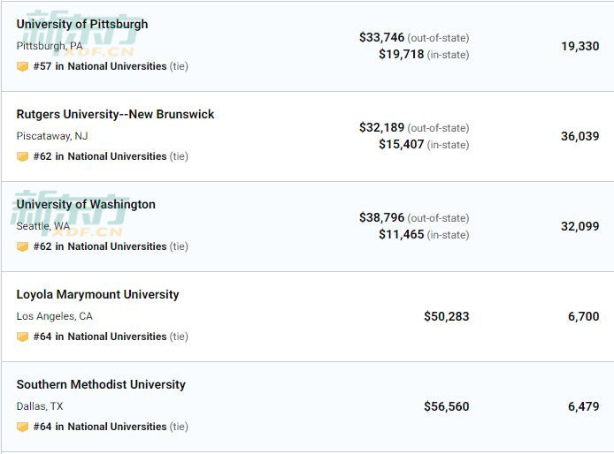Select the 36,039 enrollment figure
This screenshot has height=454, width=614.
(x=579, y=137)
